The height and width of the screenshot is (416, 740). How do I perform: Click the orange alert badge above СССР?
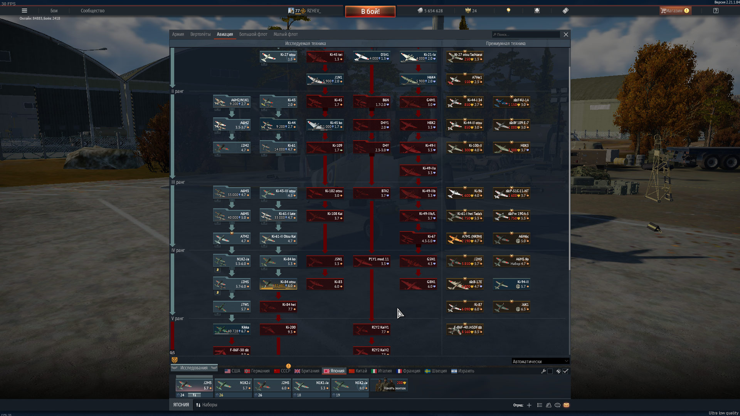[288, 366]
